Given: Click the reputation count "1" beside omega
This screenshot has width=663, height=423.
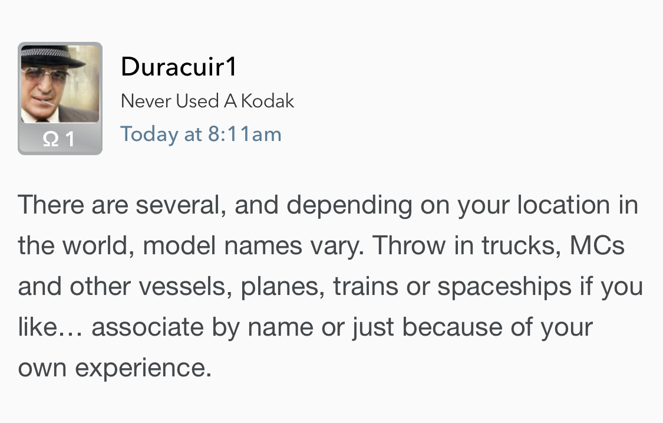Looking at the screenshot, I should (70, 139).
